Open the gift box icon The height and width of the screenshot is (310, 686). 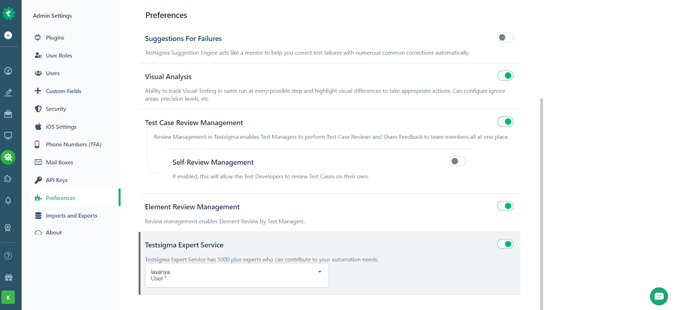click(x=8, y=277)
